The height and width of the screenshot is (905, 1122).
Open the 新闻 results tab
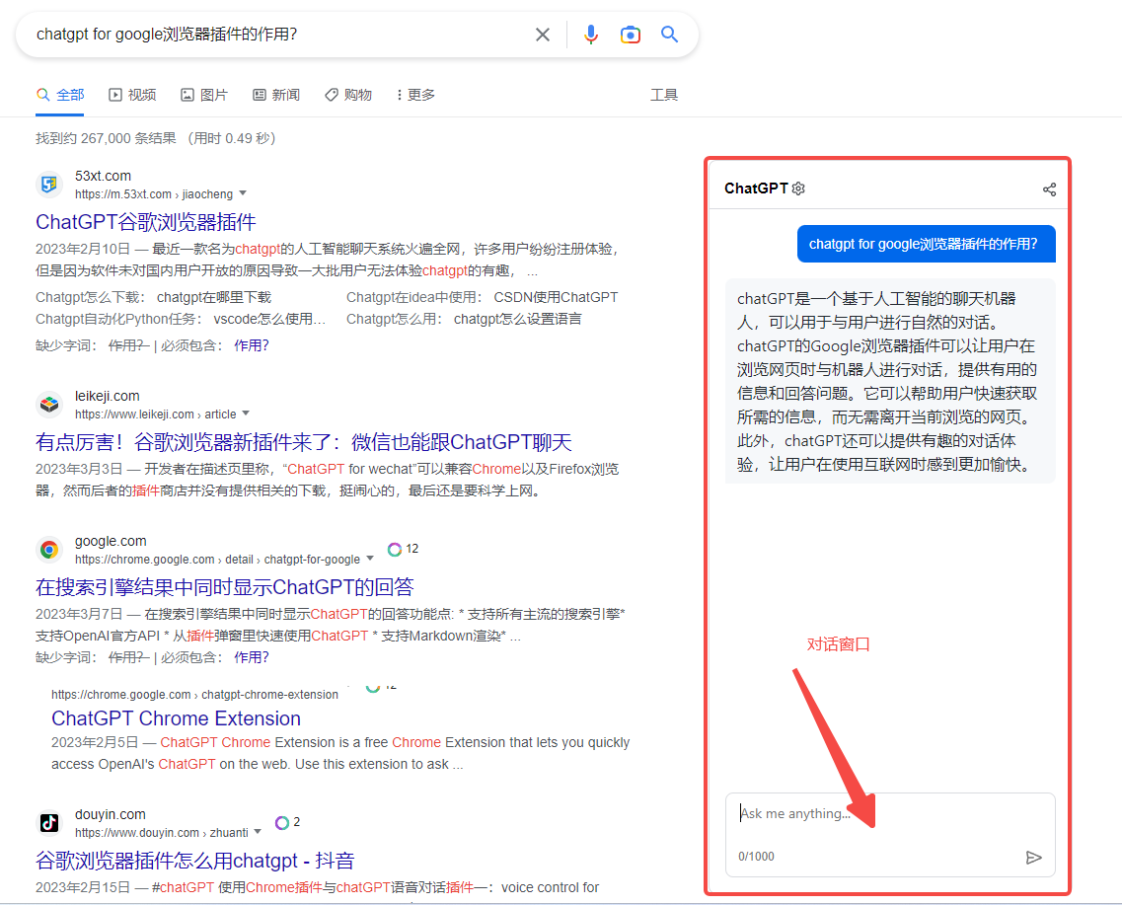tap(276, 94)
